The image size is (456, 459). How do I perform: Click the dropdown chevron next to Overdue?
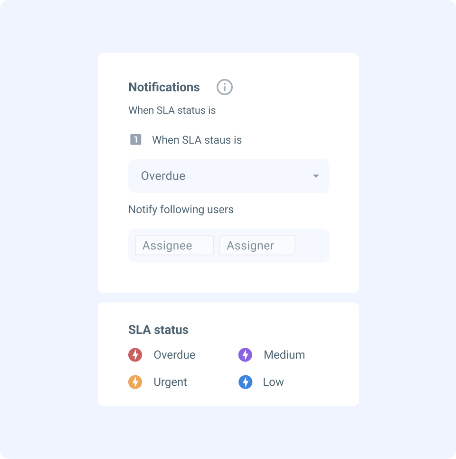click(316, 176)
